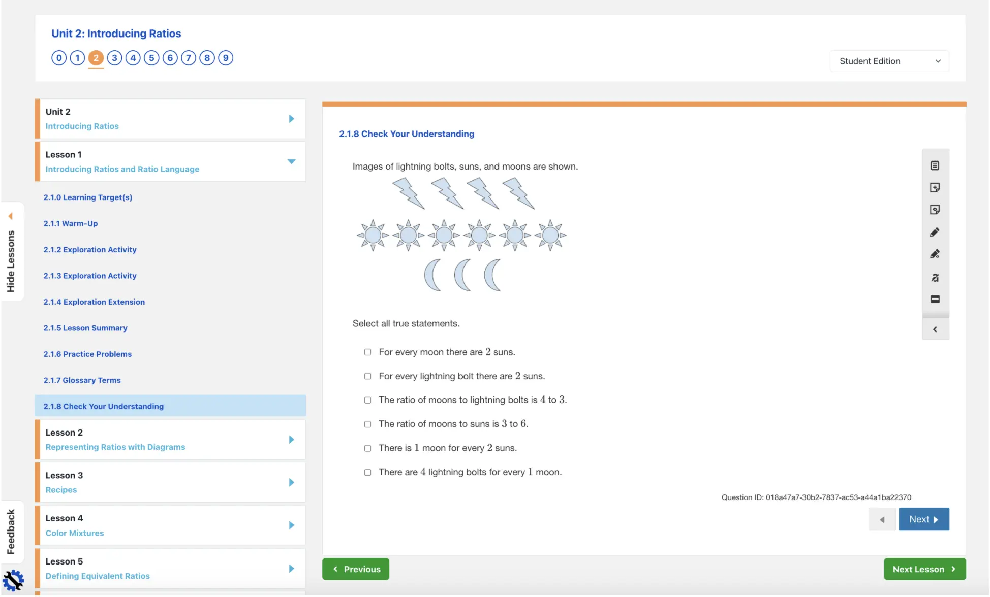Click the gear tools icon at bottom left
The height and width of the screenshot is (597, 990).
point(13,581)
